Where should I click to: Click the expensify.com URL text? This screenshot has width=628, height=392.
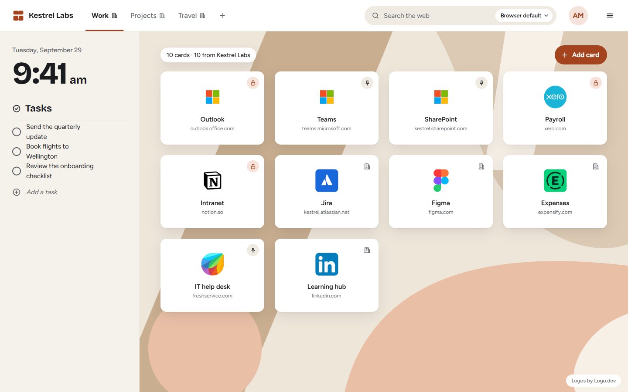pos(555,212)
